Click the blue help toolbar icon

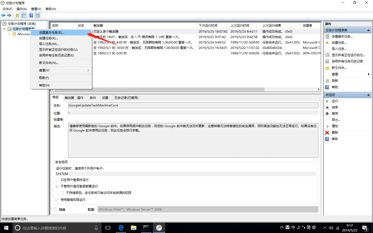tap(31, 15)
